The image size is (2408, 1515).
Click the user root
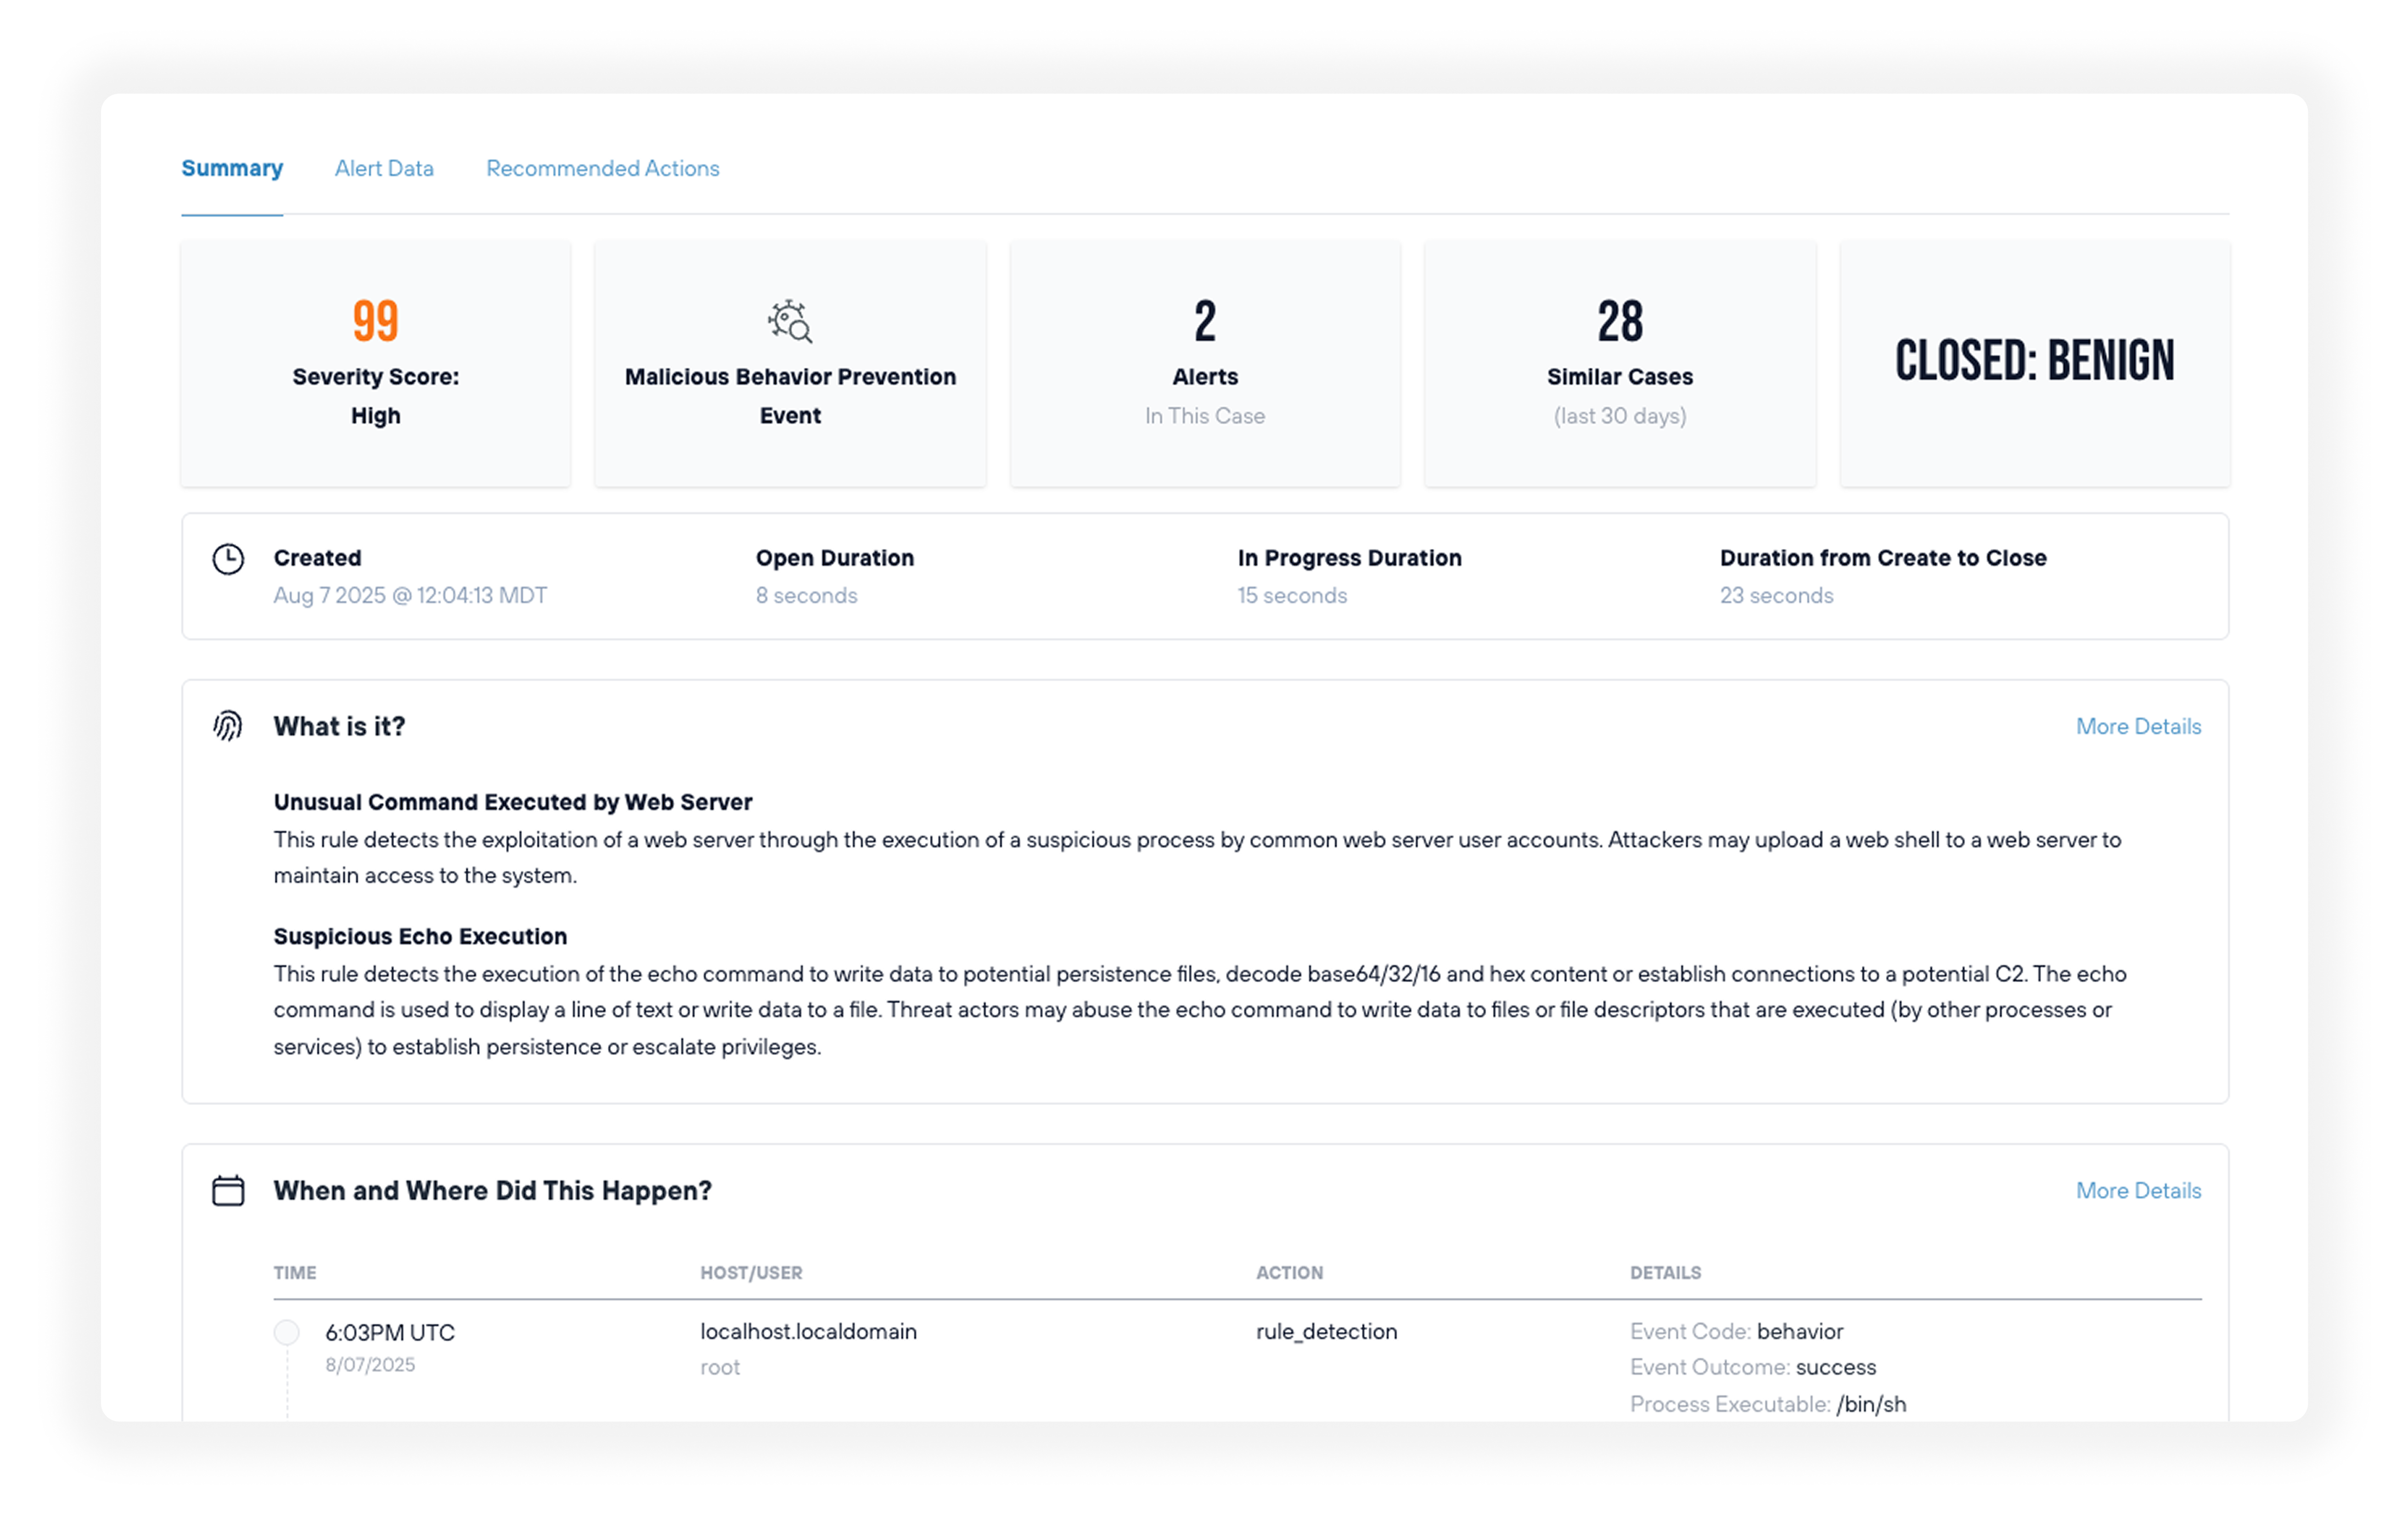tap(720, 1367)
